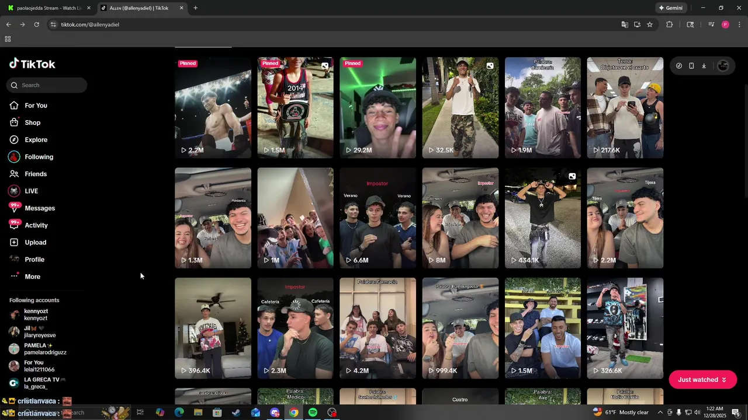The width and height of the screenshot is (748, 420).
Task: Reload the page
Action: (36, 24)
